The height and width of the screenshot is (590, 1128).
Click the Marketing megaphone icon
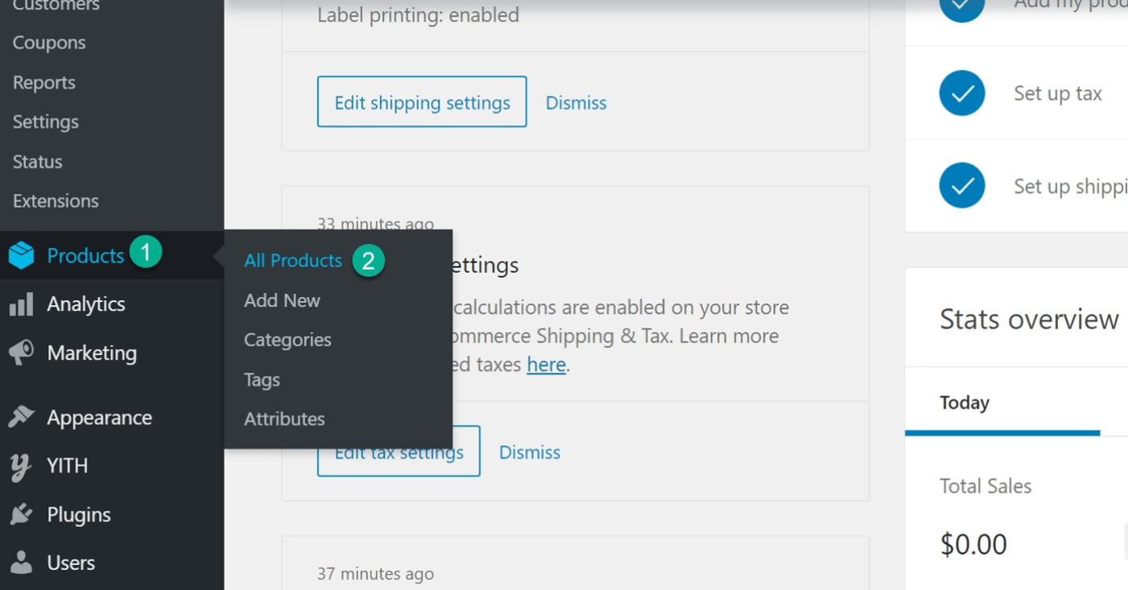click(x=22, y=353)
